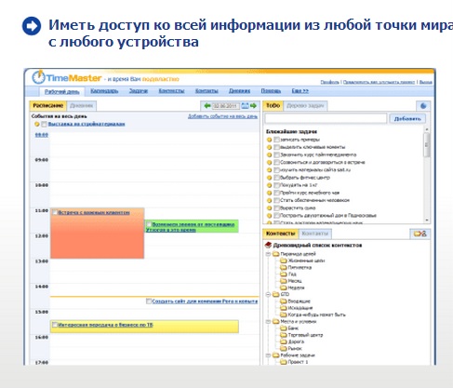The image size is (453, 388).
Task: Click the ToDo list scroll-down arrow
Action: [x=427, y=220]
